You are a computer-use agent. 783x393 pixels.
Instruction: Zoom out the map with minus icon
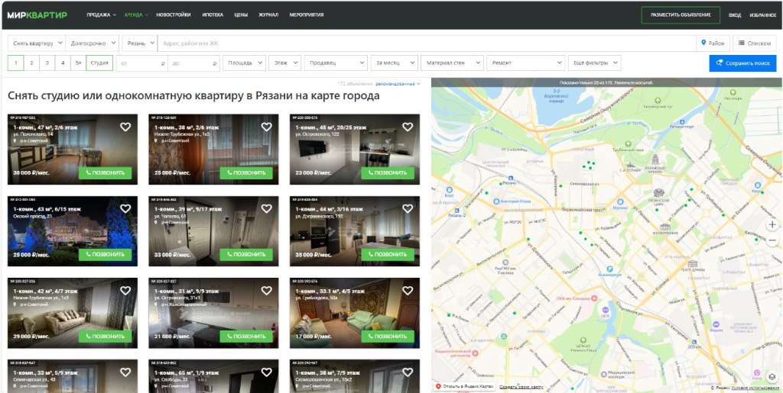(x=772, y=241)
